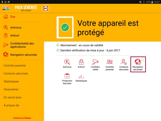Click the Antivol padlock icon in sidebar

tap(6, 35)
